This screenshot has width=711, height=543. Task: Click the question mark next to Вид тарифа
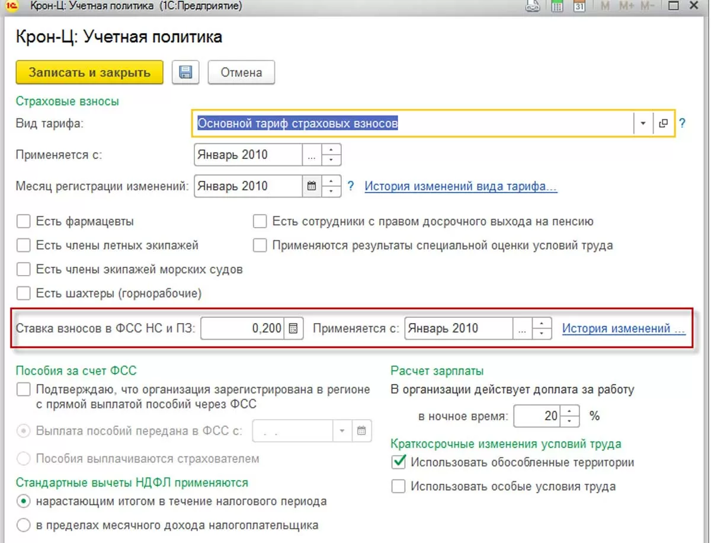pyautogui.click(x=682, y=123)
